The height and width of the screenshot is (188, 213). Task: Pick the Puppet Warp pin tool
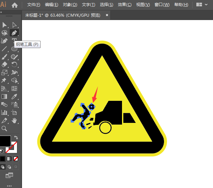4,80
